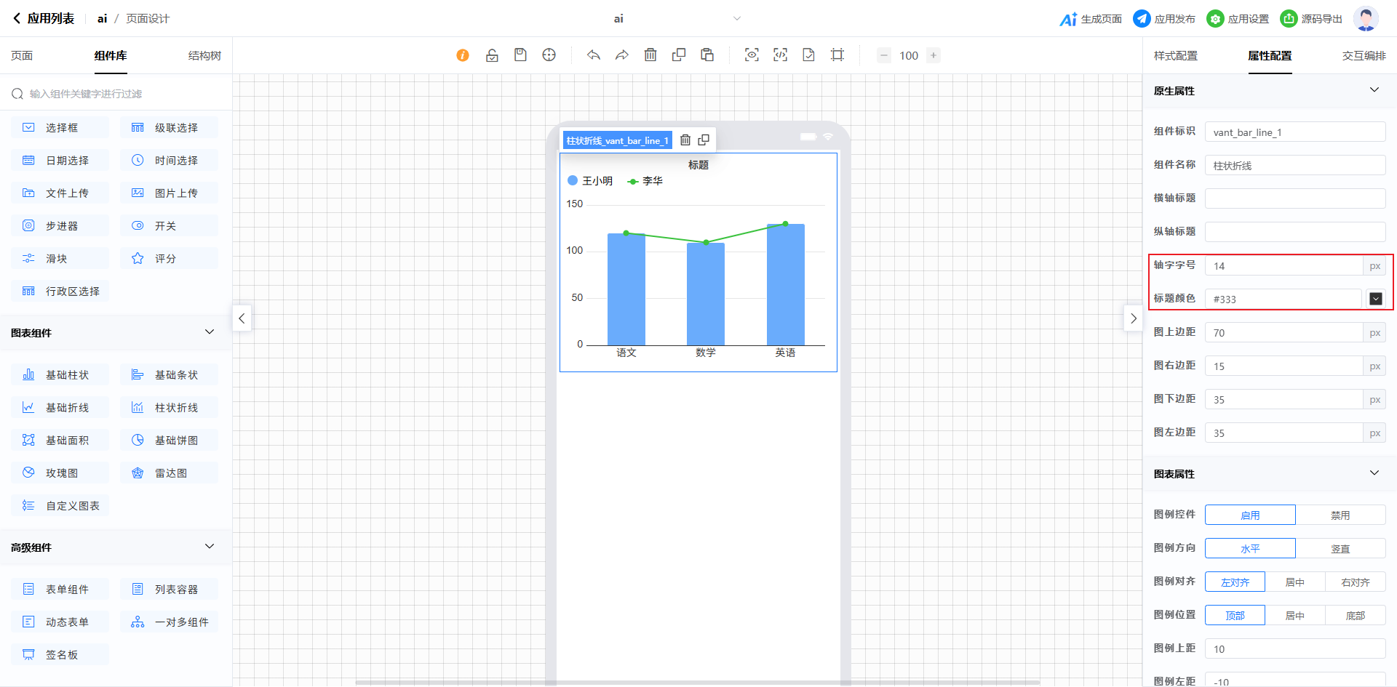Click the undo arrow in the toolbar
This screenshot has height=687, width=1397.
(594, 55)
